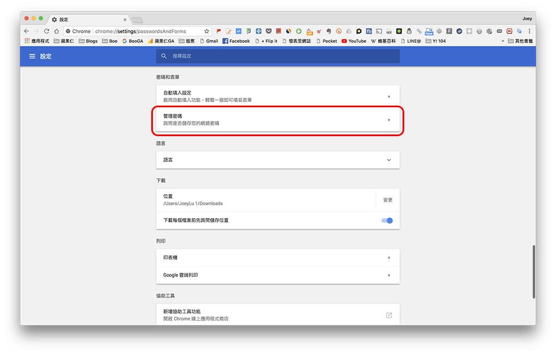This screenshot has width=556, height=354.
Task: Open the Blogs bookmarks folder
Action: pyautogui.click(x=88, y=41)
